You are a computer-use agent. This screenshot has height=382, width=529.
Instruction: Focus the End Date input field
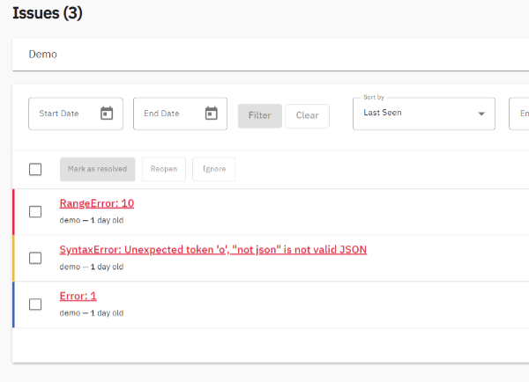tap(168, 114)
